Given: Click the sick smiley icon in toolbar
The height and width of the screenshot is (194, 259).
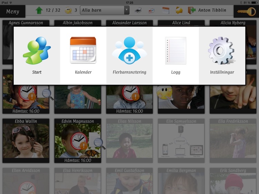Looking at the screenshot, I should 68,10.
